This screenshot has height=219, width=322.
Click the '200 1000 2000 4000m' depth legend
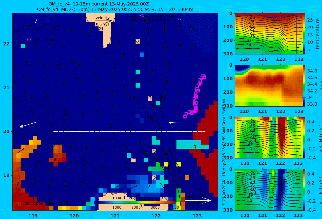[x=47, y=204]
